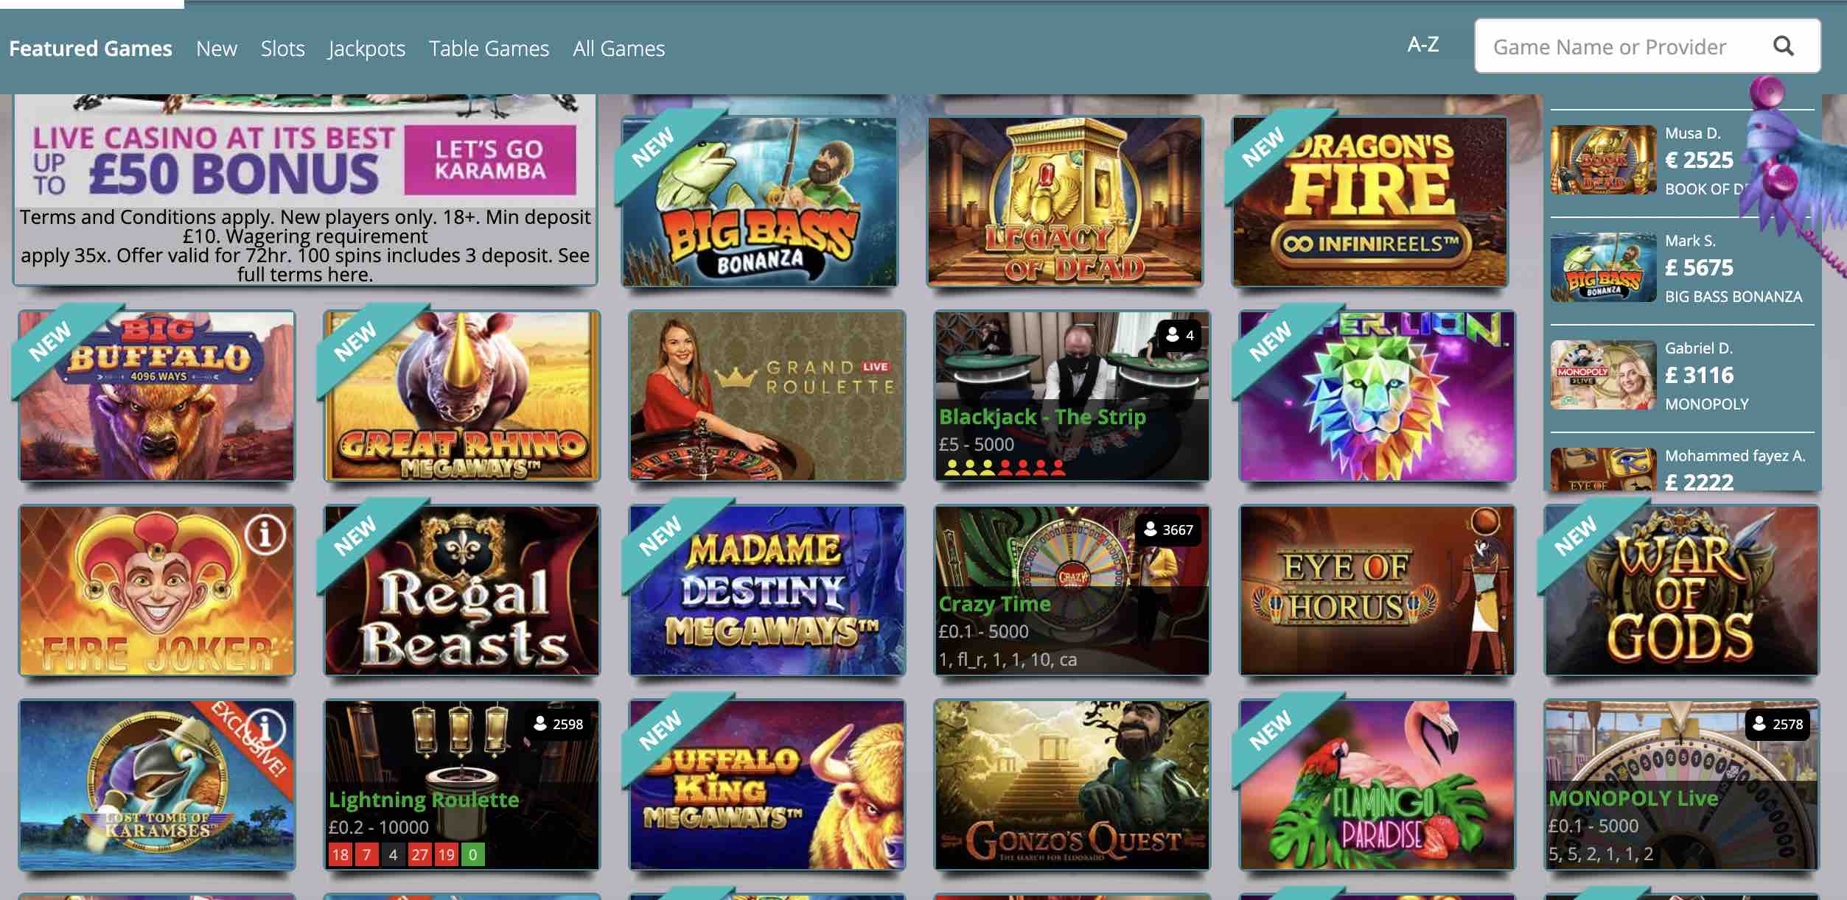
Task: Click Mohammed fayez A. winner thumbnail
Action: point(1603,469)
